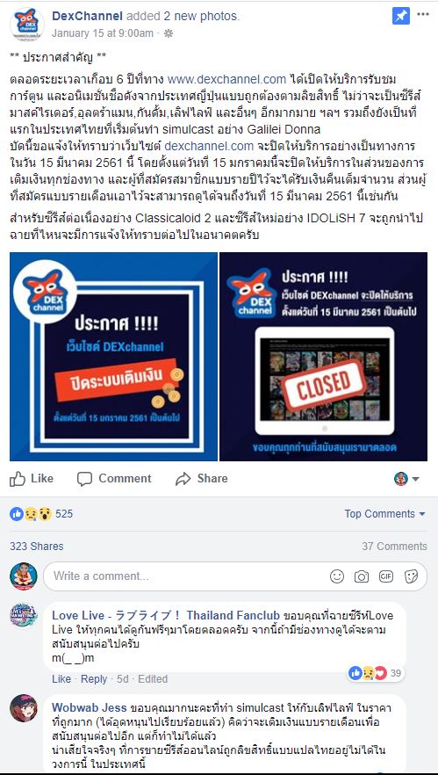Open the DexChannel profile picture
The width and height of the screenshot is (438, 775).
click(x=27, y=25)
